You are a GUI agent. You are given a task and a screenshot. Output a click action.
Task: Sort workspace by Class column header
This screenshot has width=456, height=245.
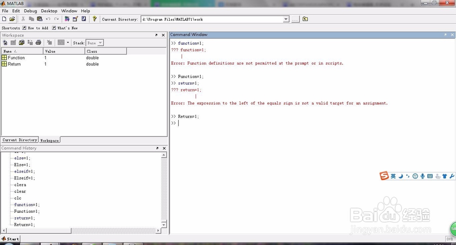point(106,51)
